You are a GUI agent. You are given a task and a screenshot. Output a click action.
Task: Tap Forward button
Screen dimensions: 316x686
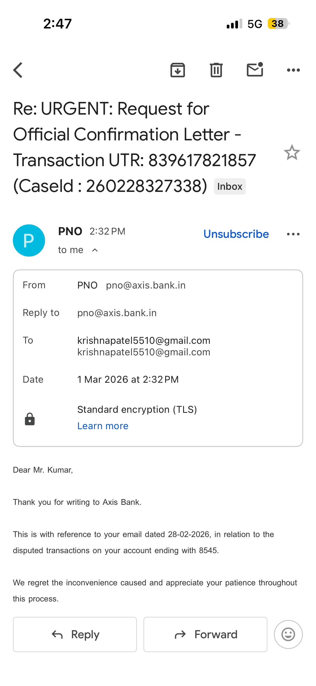point(205,634)
